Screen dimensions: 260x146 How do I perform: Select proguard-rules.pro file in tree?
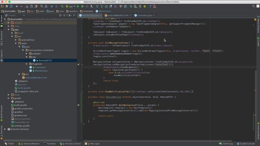tap(28, 91)
